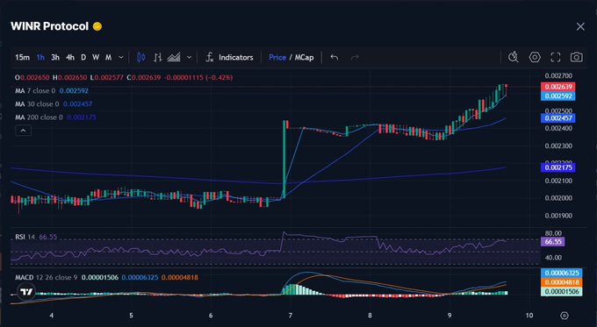The height and width of the screenshot is (327, 597).
Task: Select the RSI 14 indicator label
Action: point(25,237)
